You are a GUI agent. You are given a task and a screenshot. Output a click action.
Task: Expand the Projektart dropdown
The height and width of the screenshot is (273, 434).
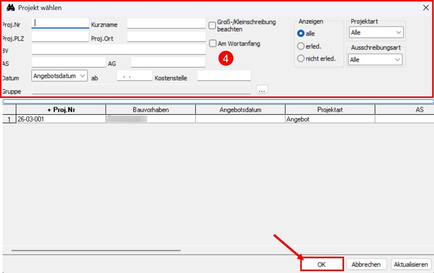point(376,32)
